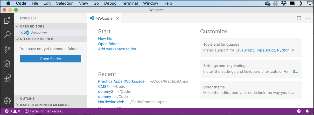Open recent PracticalApps (Workspace)
The height and width of the screenshot is (115, 314).
(122, 81)
